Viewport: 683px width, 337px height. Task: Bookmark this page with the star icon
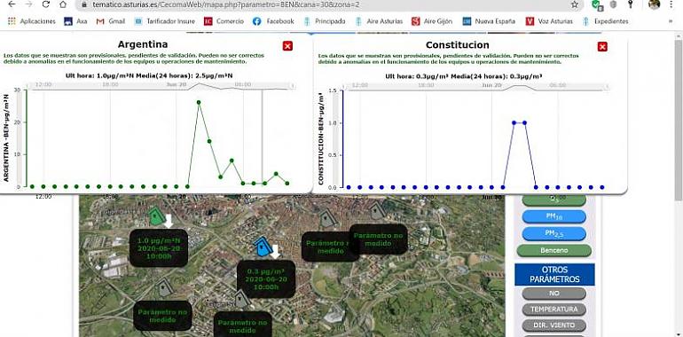[575, 4]
